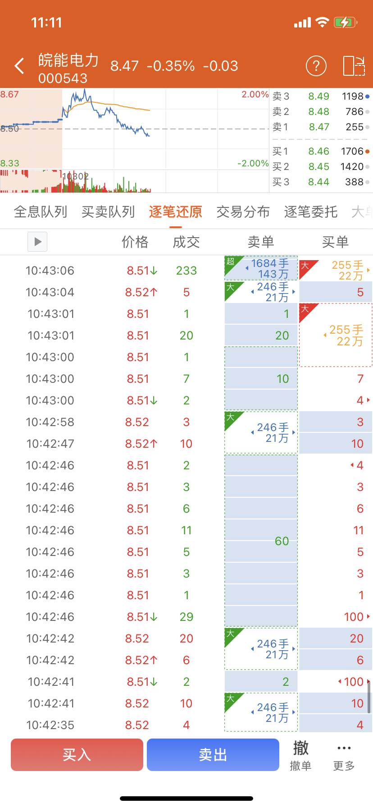This screenshot has width=373, height=808.
Task: Select the blue dot beside 卖3 quote
Action: coord(368,96)
